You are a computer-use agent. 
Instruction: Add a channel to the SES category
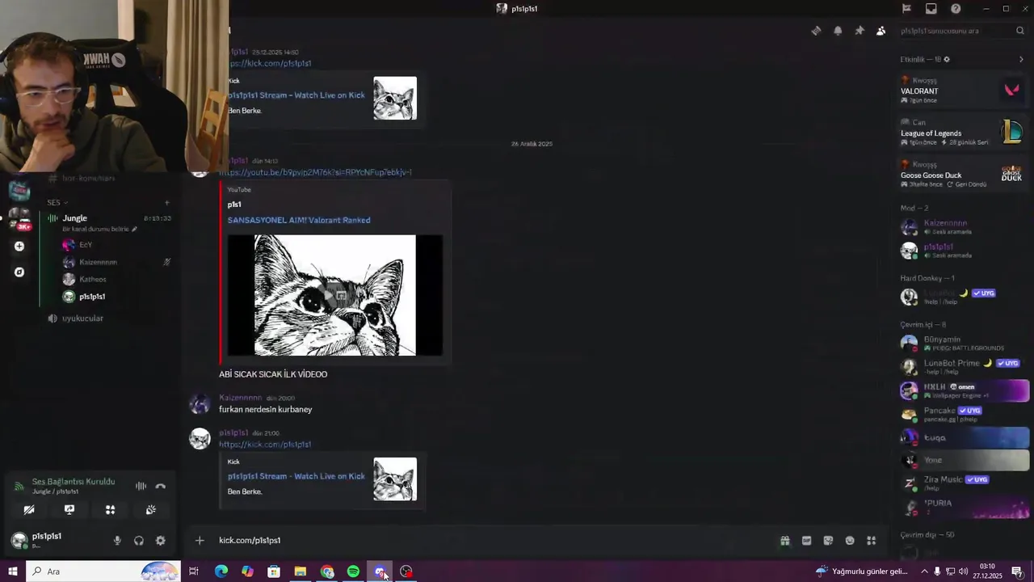[x=167, y=202]
